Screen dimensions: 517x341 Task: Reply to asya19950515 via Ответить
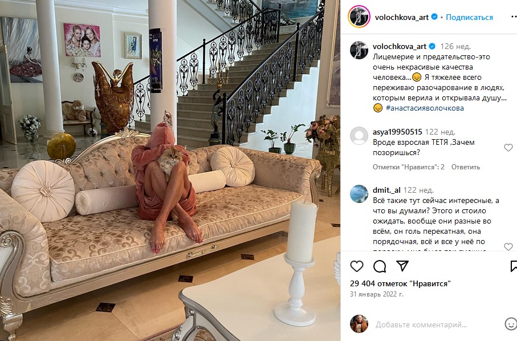pos(465,167)
